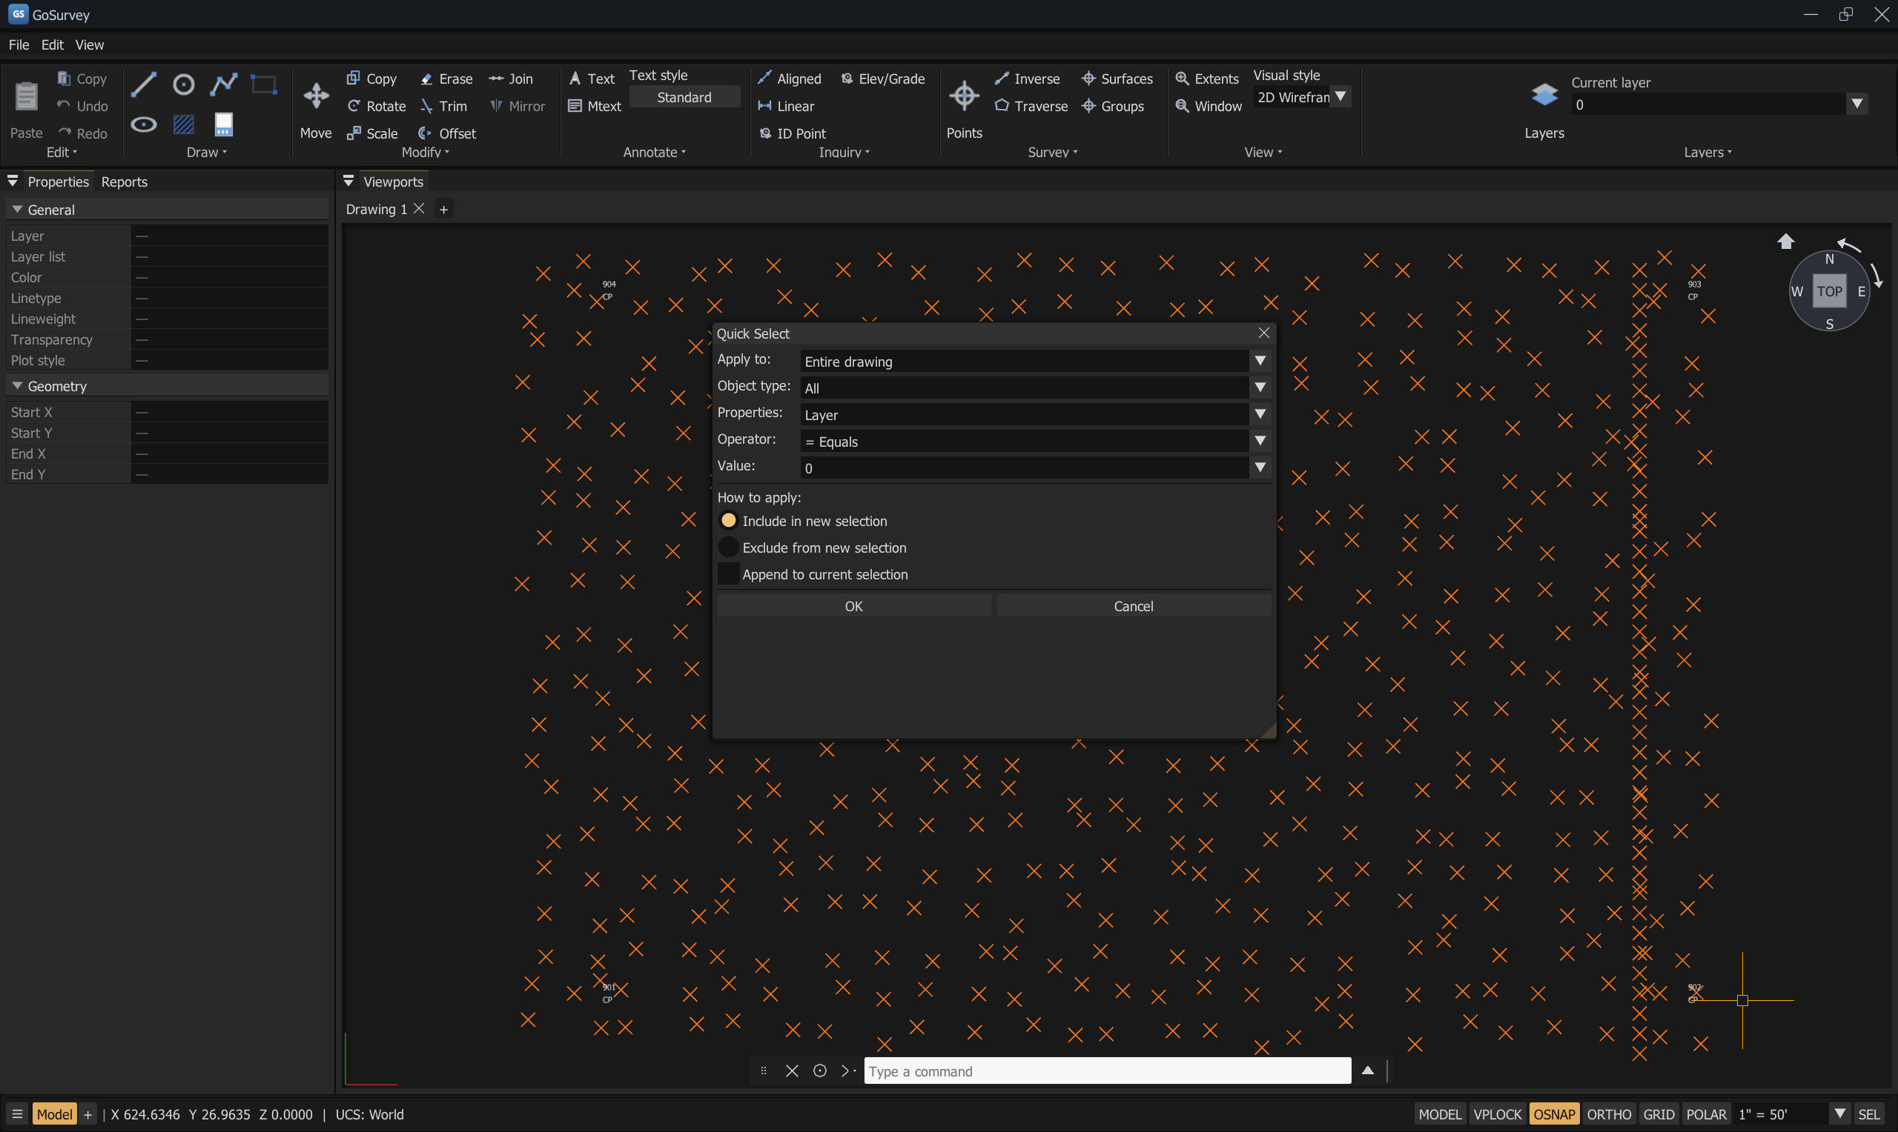
Task: Click the Zoom Extents tool
Action: (1206, 79)
